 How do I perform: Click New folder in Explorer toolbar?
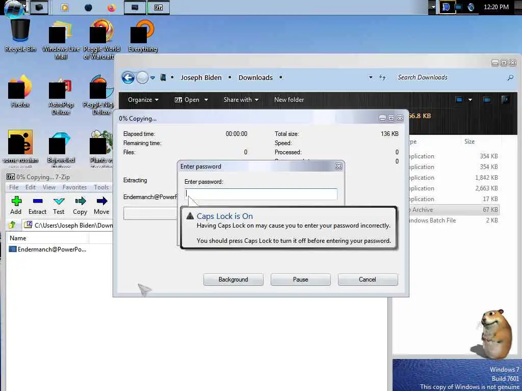pyautogui.click(x=289, y=100)
